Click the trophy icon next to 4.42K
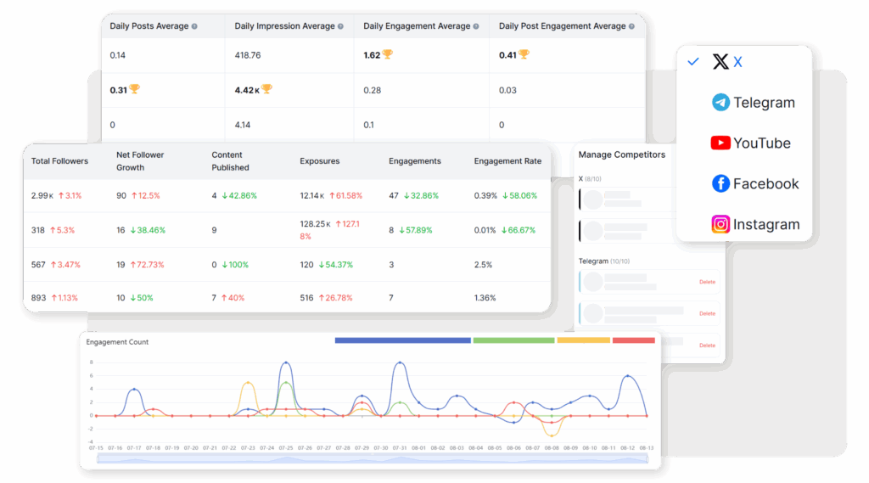This screenshot has width=869, height=483. [x=266, y=89]
